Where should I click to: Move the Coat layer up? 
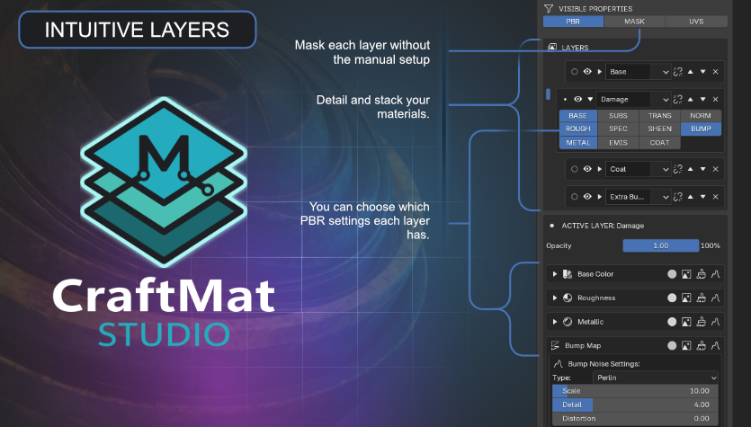[x=690, y=169]
